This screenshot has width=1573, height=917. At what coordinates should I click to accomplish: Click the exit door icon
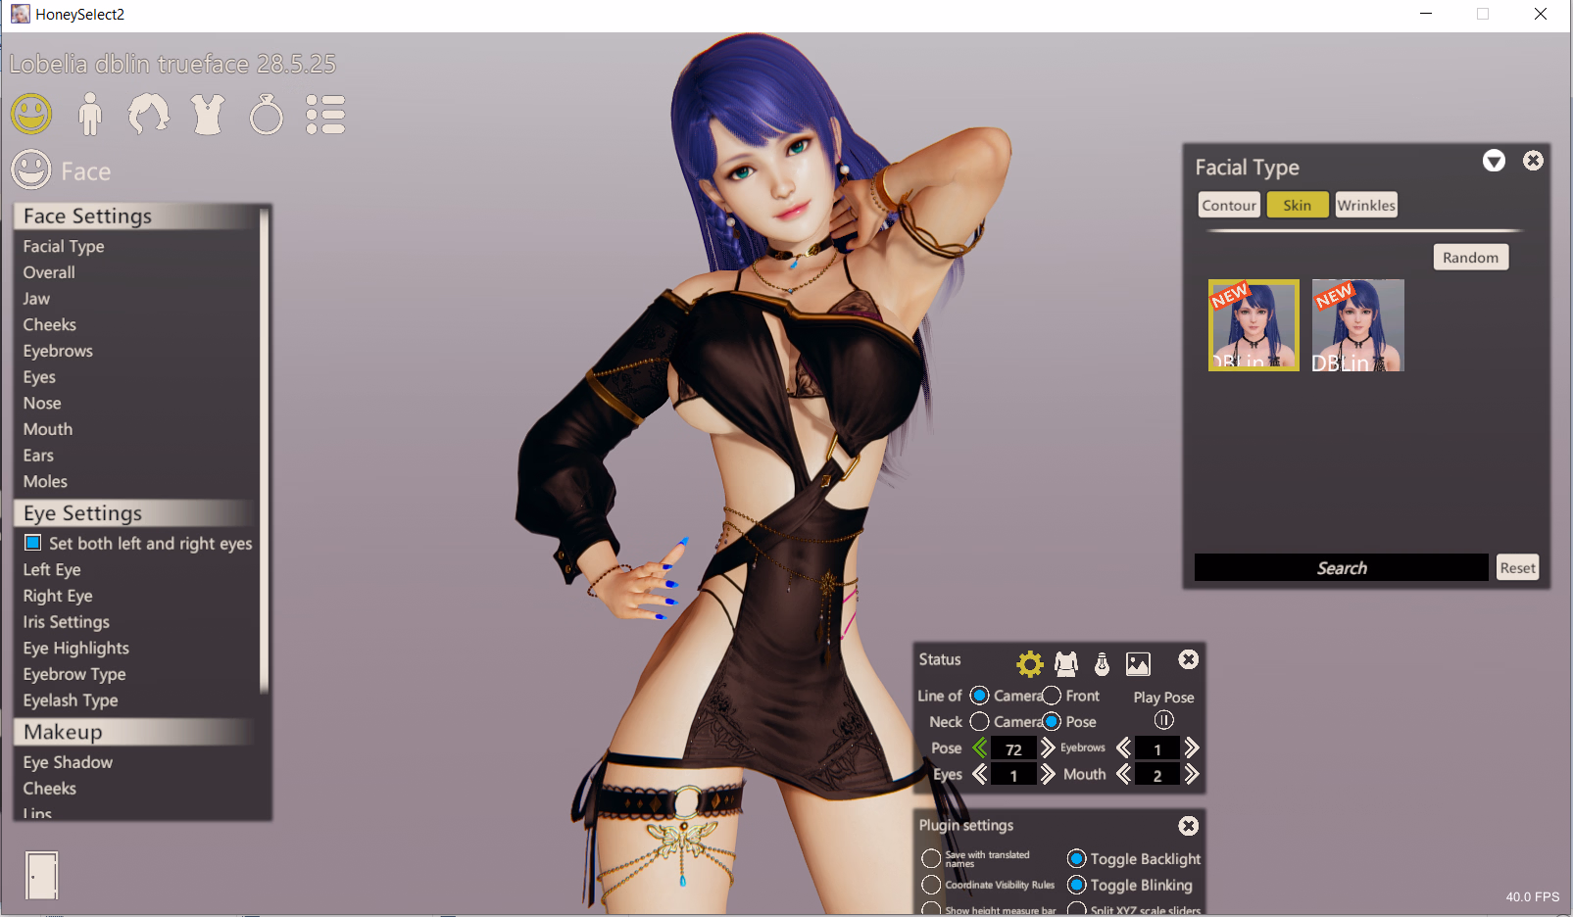pyautogui.click(x=41, y=875)
